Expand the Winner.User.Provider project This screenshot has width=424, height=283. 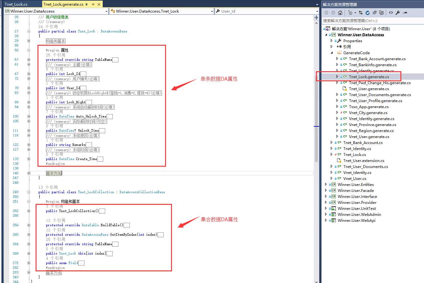pyautogui.click(x=326, y=202)
